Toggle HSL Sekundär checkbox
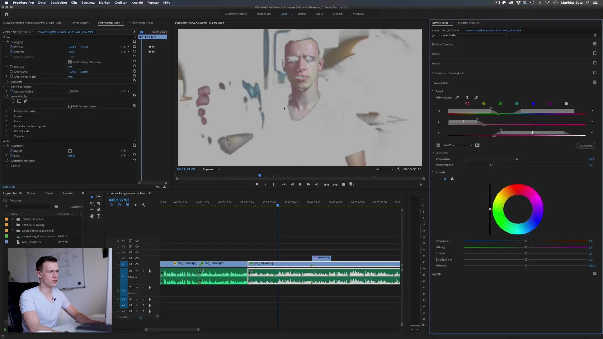Image resolution: width=603 pixels, height=339 pixels. click(x=595, y=82)
